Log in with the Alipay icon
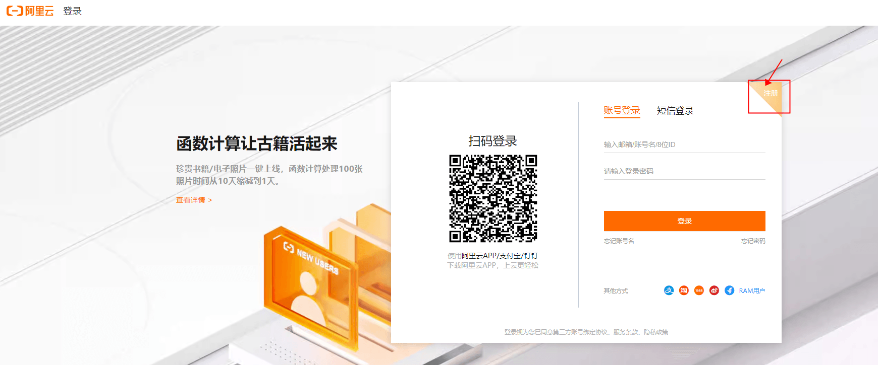 coord(669,290)
